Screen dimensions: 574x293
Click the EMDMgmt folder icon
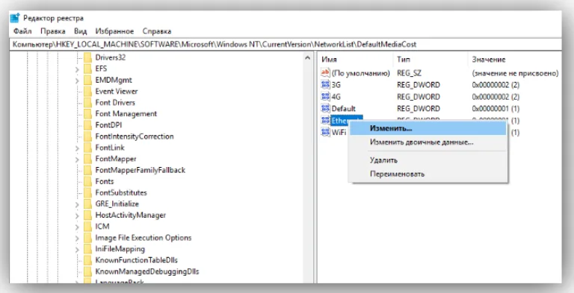coord(87,80)
